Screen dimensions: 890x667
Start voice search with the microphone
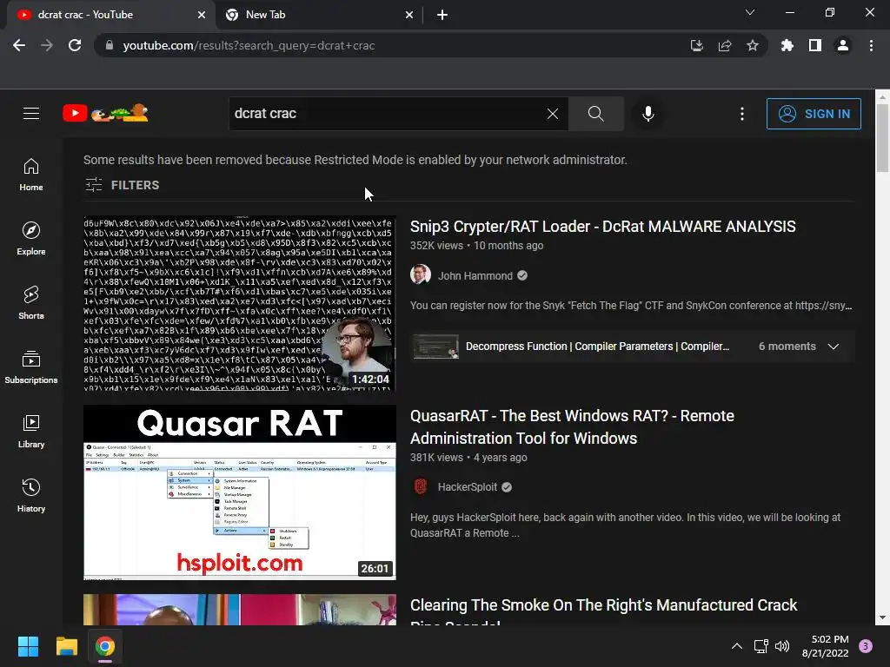(648, 114)
